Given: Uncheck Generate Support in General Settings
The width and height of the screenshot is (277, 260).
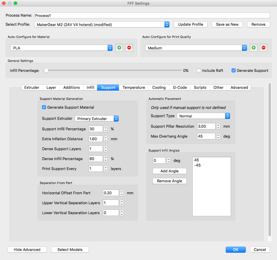Looking at the screenshot, I should pos(234,70).
